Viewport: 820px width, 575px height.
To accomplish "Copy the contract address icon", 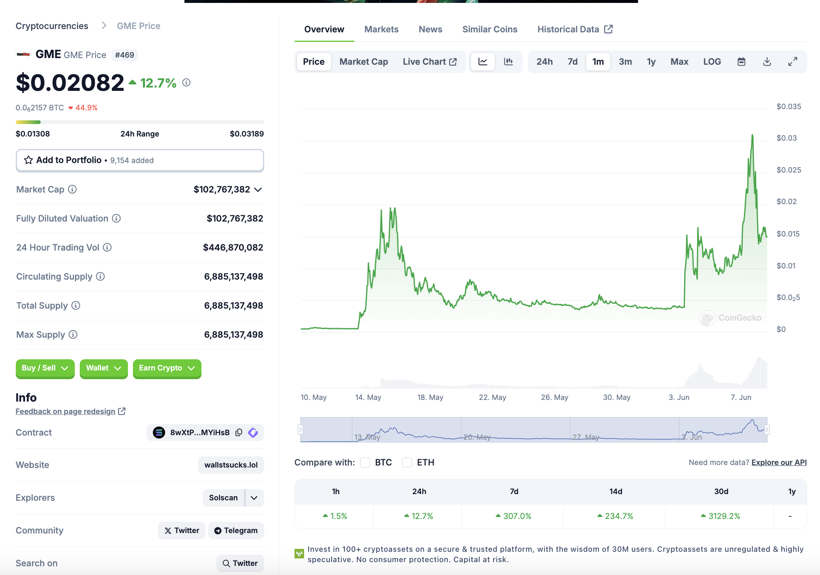I will click(x=239, y=432).
